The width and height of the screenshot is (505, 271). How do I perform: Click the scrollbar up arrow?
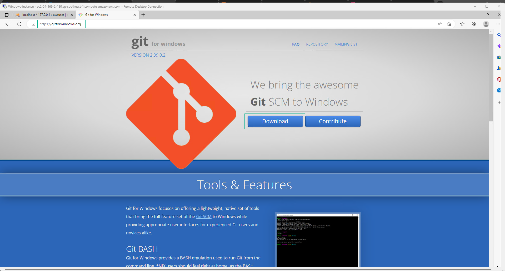(491, 31)
